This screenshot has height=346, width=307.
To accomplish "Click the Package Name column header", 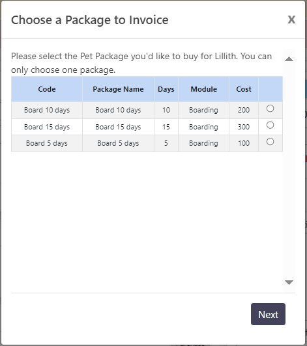I will click(118, 89).
